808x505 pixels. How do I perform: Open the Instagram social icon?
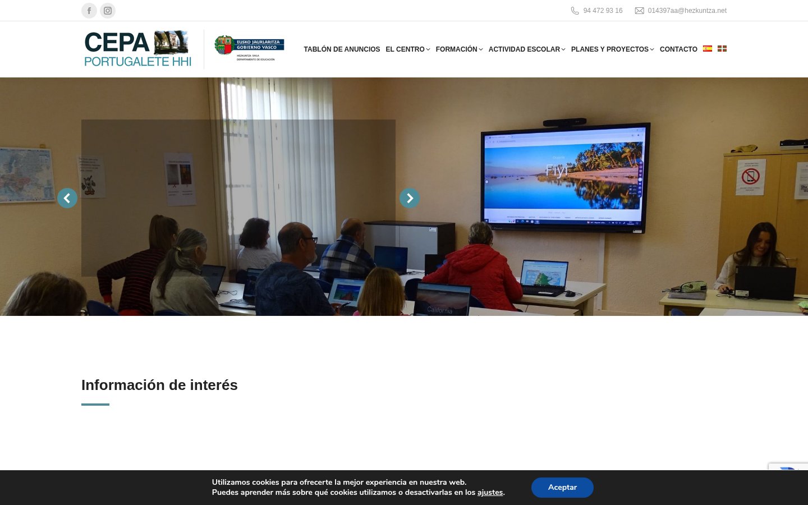pyautogui.click(x=108, y=11)
